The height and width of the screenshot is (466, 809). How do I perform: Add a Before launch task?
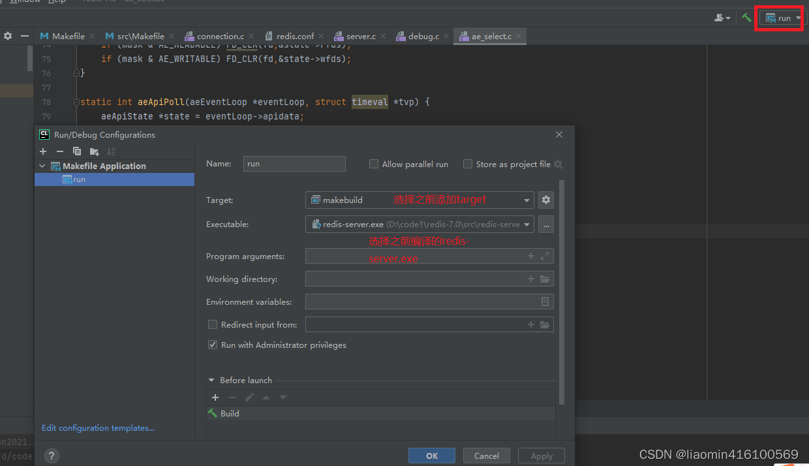(x=215, y=397)
